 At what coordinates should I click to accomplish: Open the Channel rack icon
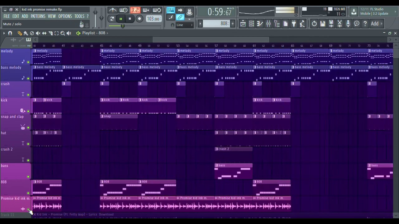tap(251, 24)
